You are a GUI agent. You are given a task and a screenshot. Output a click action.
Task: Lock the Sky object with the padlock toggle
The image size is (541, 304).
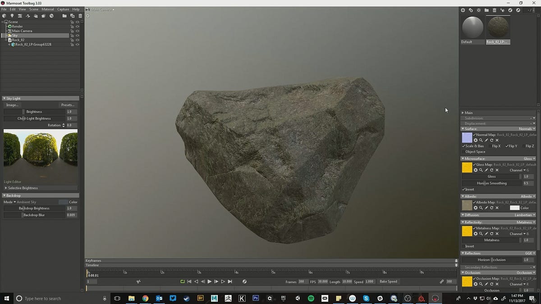tap(71, 35)
